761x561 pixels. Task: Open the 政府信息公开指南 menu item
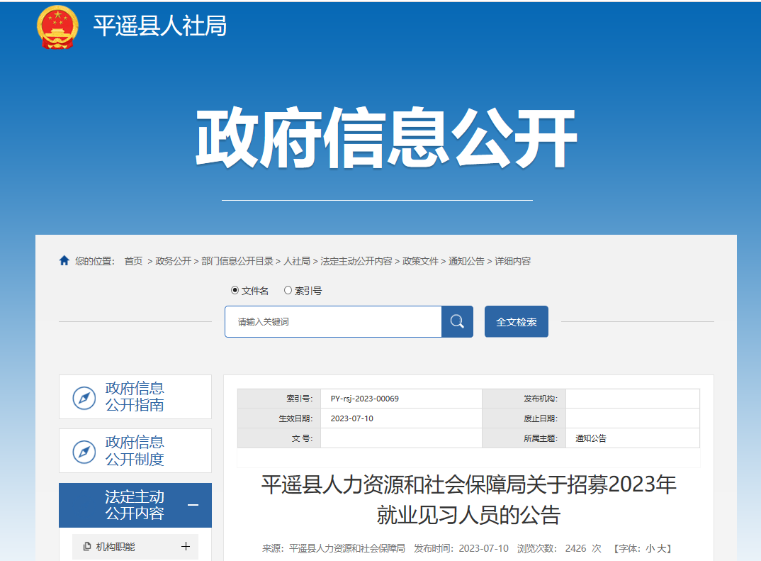(135, 397)
